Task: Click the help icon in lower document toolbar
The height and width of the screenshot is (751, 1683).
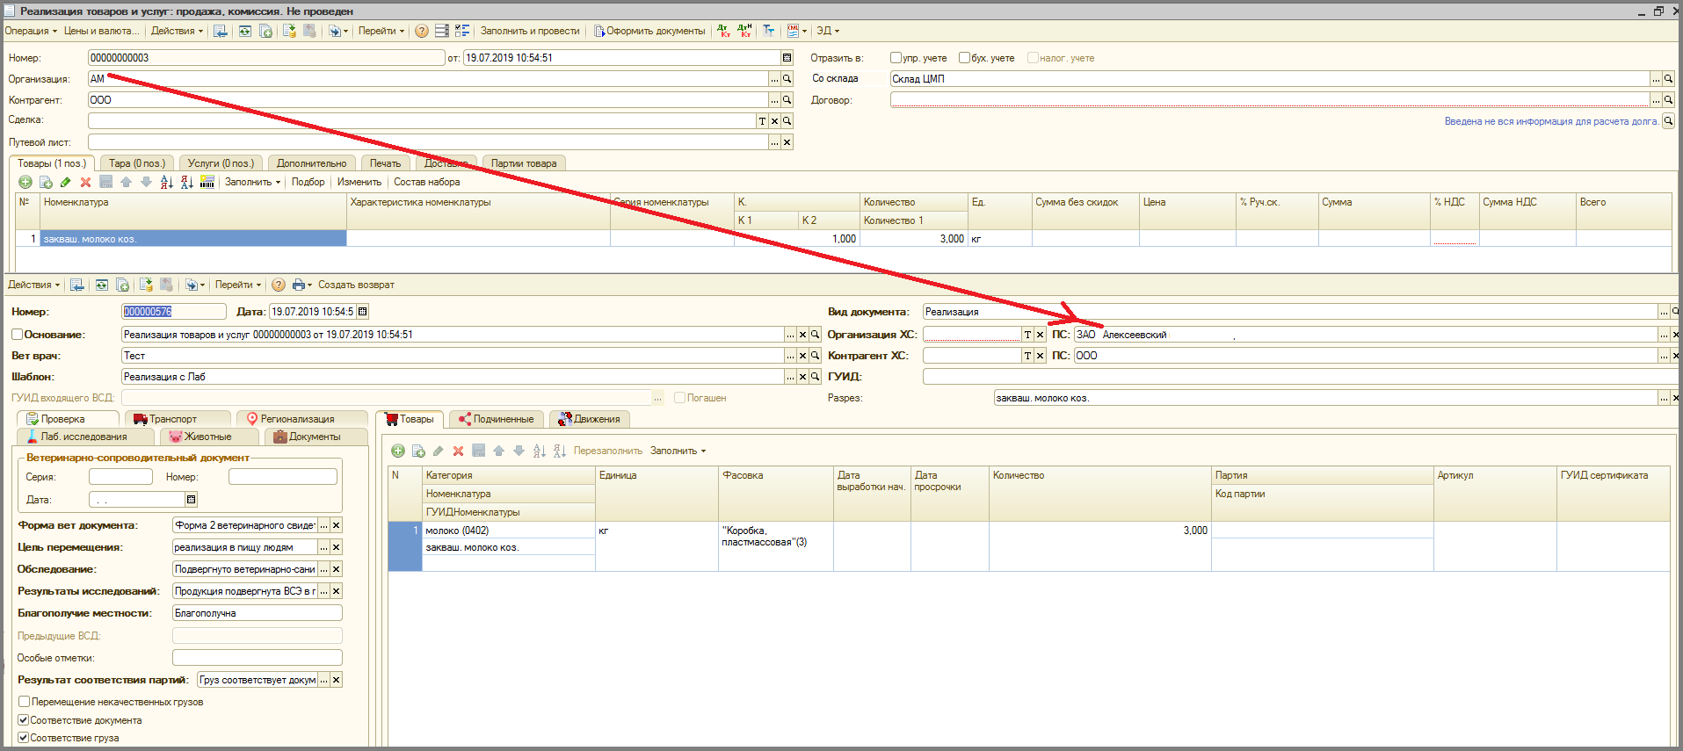Action: coord(279,285)
